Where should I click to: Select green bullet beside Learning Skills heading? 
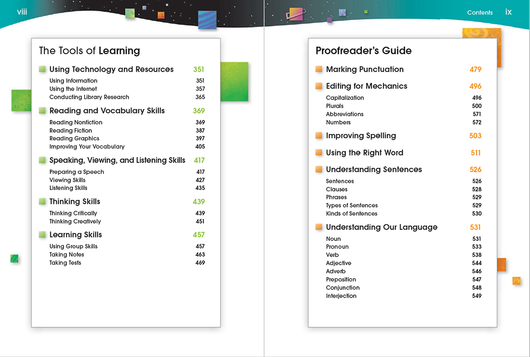[x=42, y=234]
